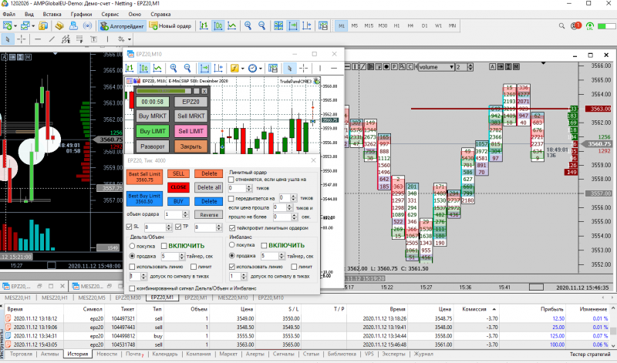Check ВКЛЮЧИТЬ in Дельта/Объем section

point(164,246)
